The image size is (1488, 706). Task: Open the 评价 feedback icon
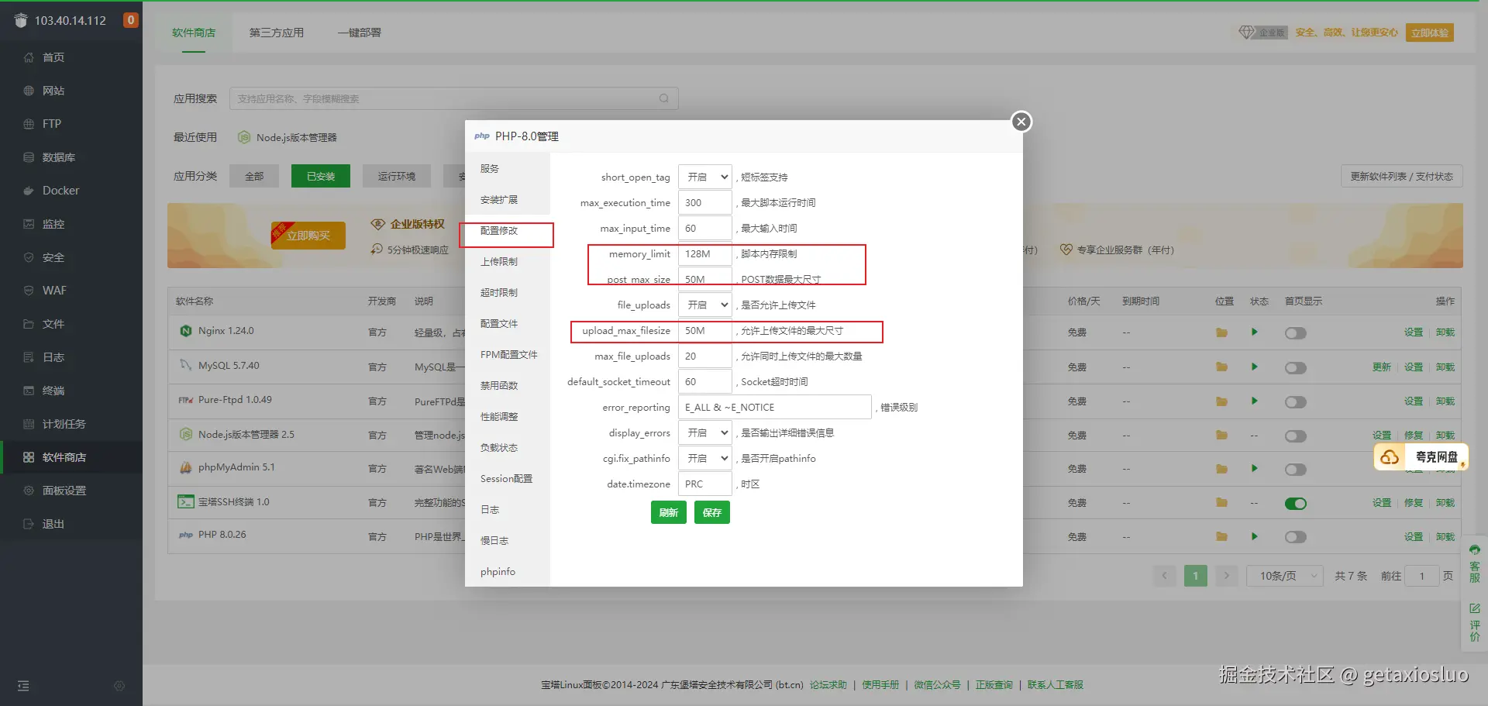click(x=1475, y=622)
